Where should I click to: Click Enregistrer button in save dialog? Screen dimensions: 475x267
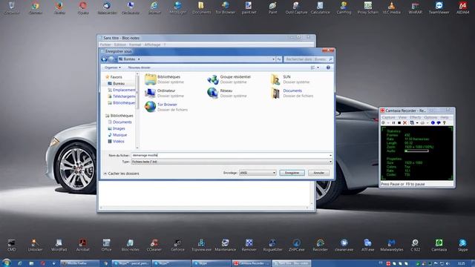coord(292,173)
